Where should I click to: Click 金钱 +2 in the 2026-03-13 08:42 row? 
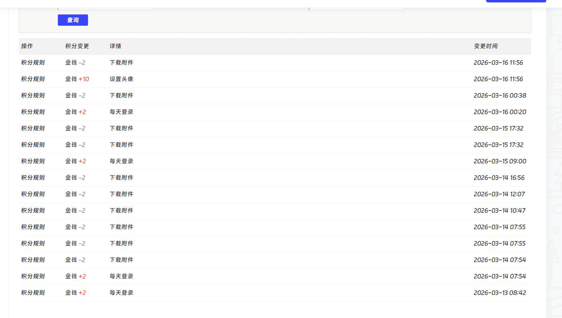[x=76, y=293]
